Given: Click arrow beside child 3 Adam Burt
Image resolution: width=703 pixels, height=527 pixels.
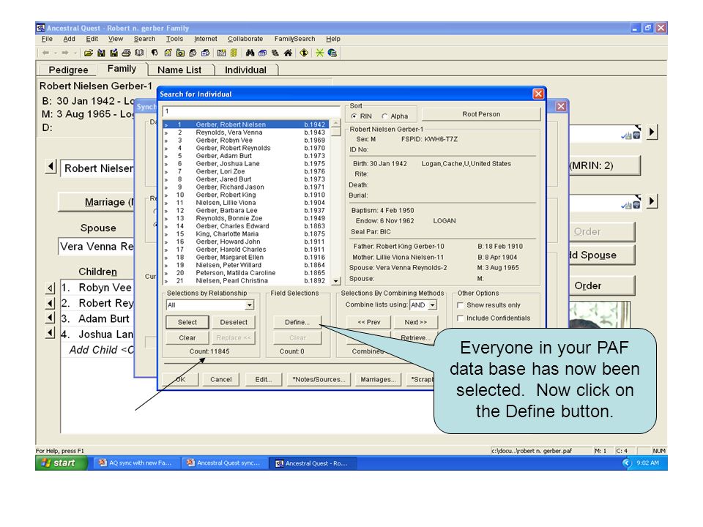Looking at the screenshot, I should (51, 318).
